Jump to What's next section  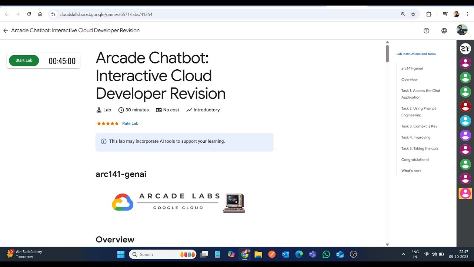pos(411,171)
